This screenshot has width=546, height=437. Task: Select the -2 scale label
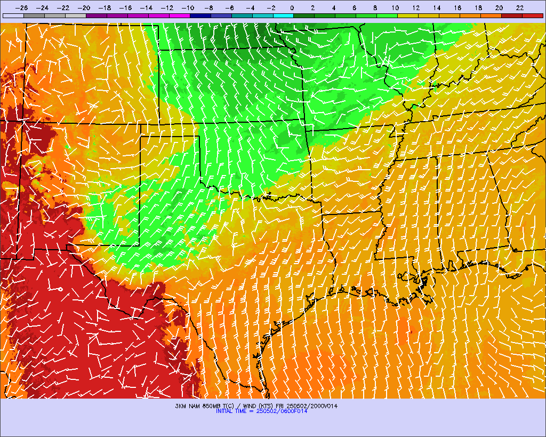[x=270, y=7]
